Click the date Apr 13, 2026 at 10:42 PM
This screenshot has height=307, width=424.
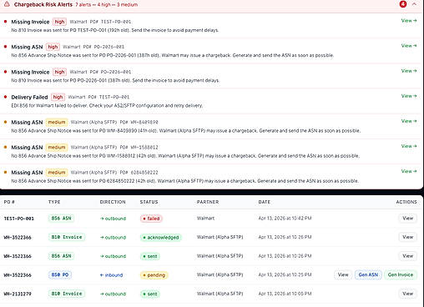click(285, 219)
